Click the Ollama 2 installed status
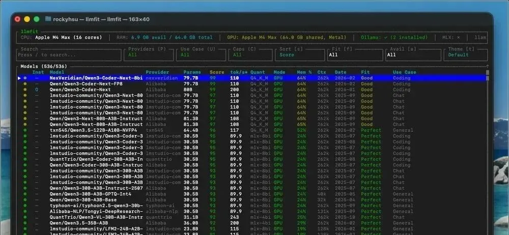Image resolution: width=509 pixels, height=235 pixels. point(394,37)
